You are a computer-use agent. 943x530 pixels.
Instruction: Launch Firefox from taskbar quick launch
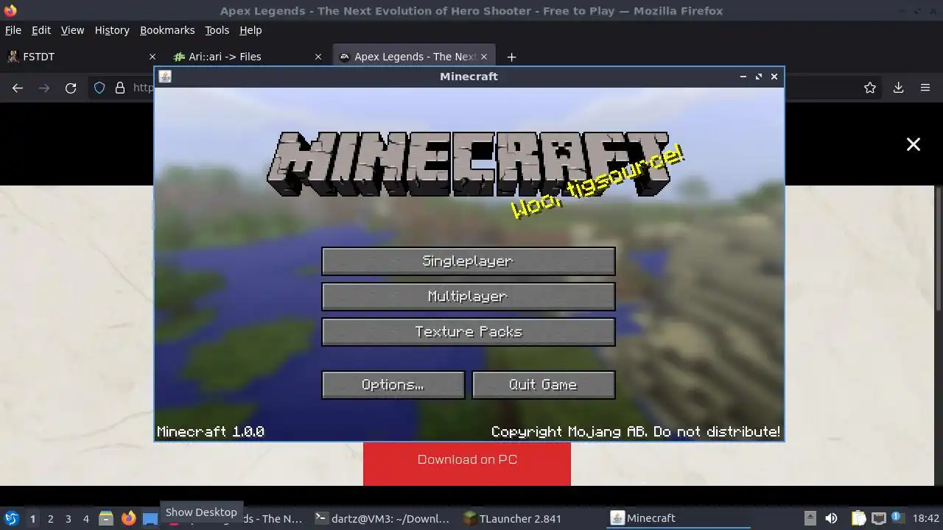click(128, 518)
